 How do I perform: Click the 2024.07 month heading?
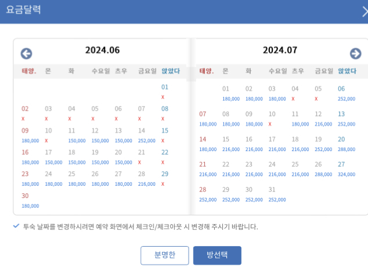point(280,50)
